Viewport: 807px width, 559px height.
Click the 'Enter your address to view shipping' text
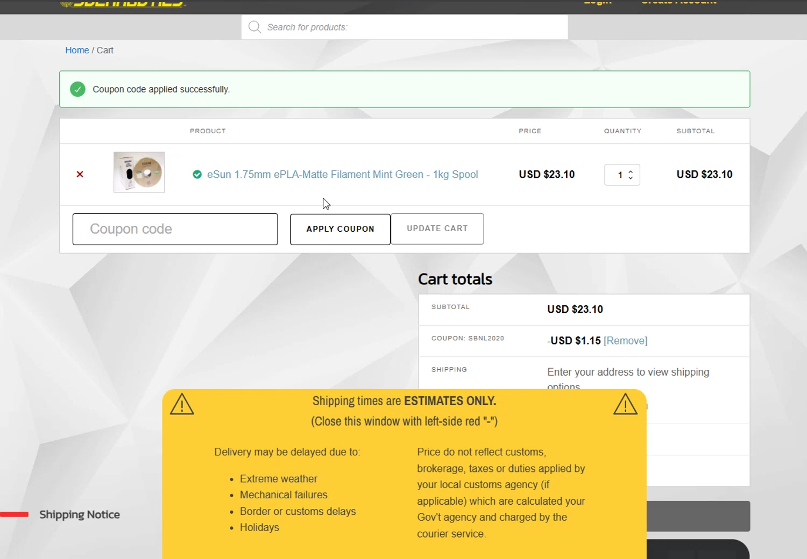628,372
